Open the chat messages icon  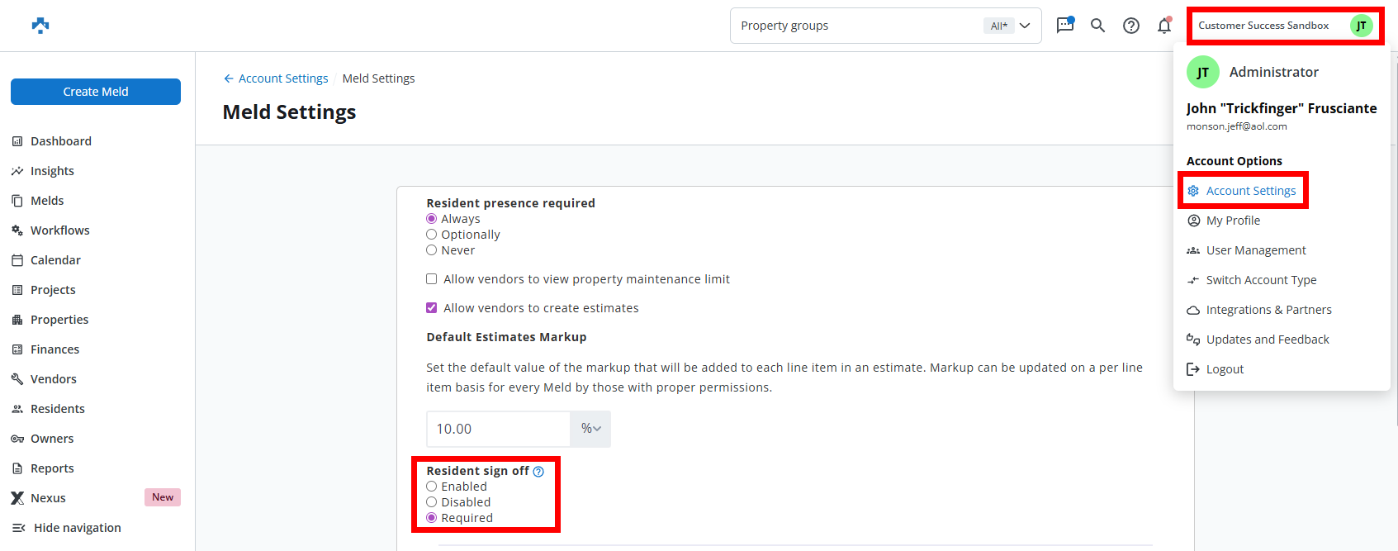coord(1065,25)
